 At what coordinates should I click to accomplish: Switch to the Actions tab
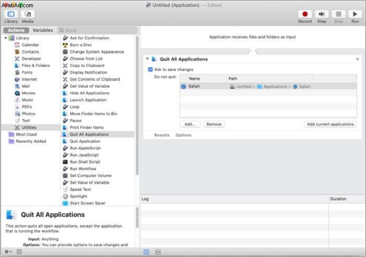16,30
